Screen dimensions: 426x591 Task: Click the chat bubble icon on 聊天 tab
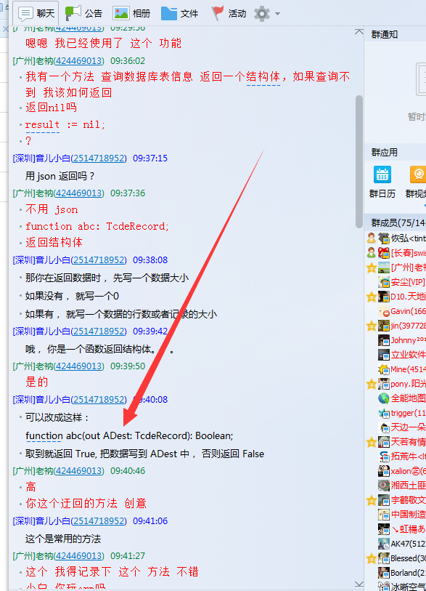[x=25, y=14]
